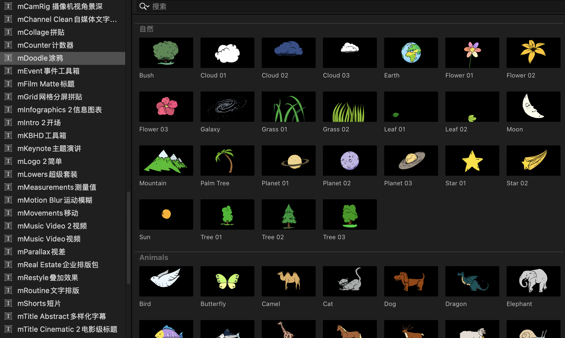Select the Planet 03 thumbnail
The width and height of the screenshot is (565, 338).
(411, 161)
